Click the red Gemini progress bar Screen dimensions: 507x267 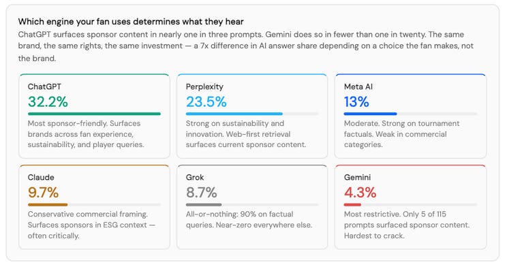click(352, 204)
